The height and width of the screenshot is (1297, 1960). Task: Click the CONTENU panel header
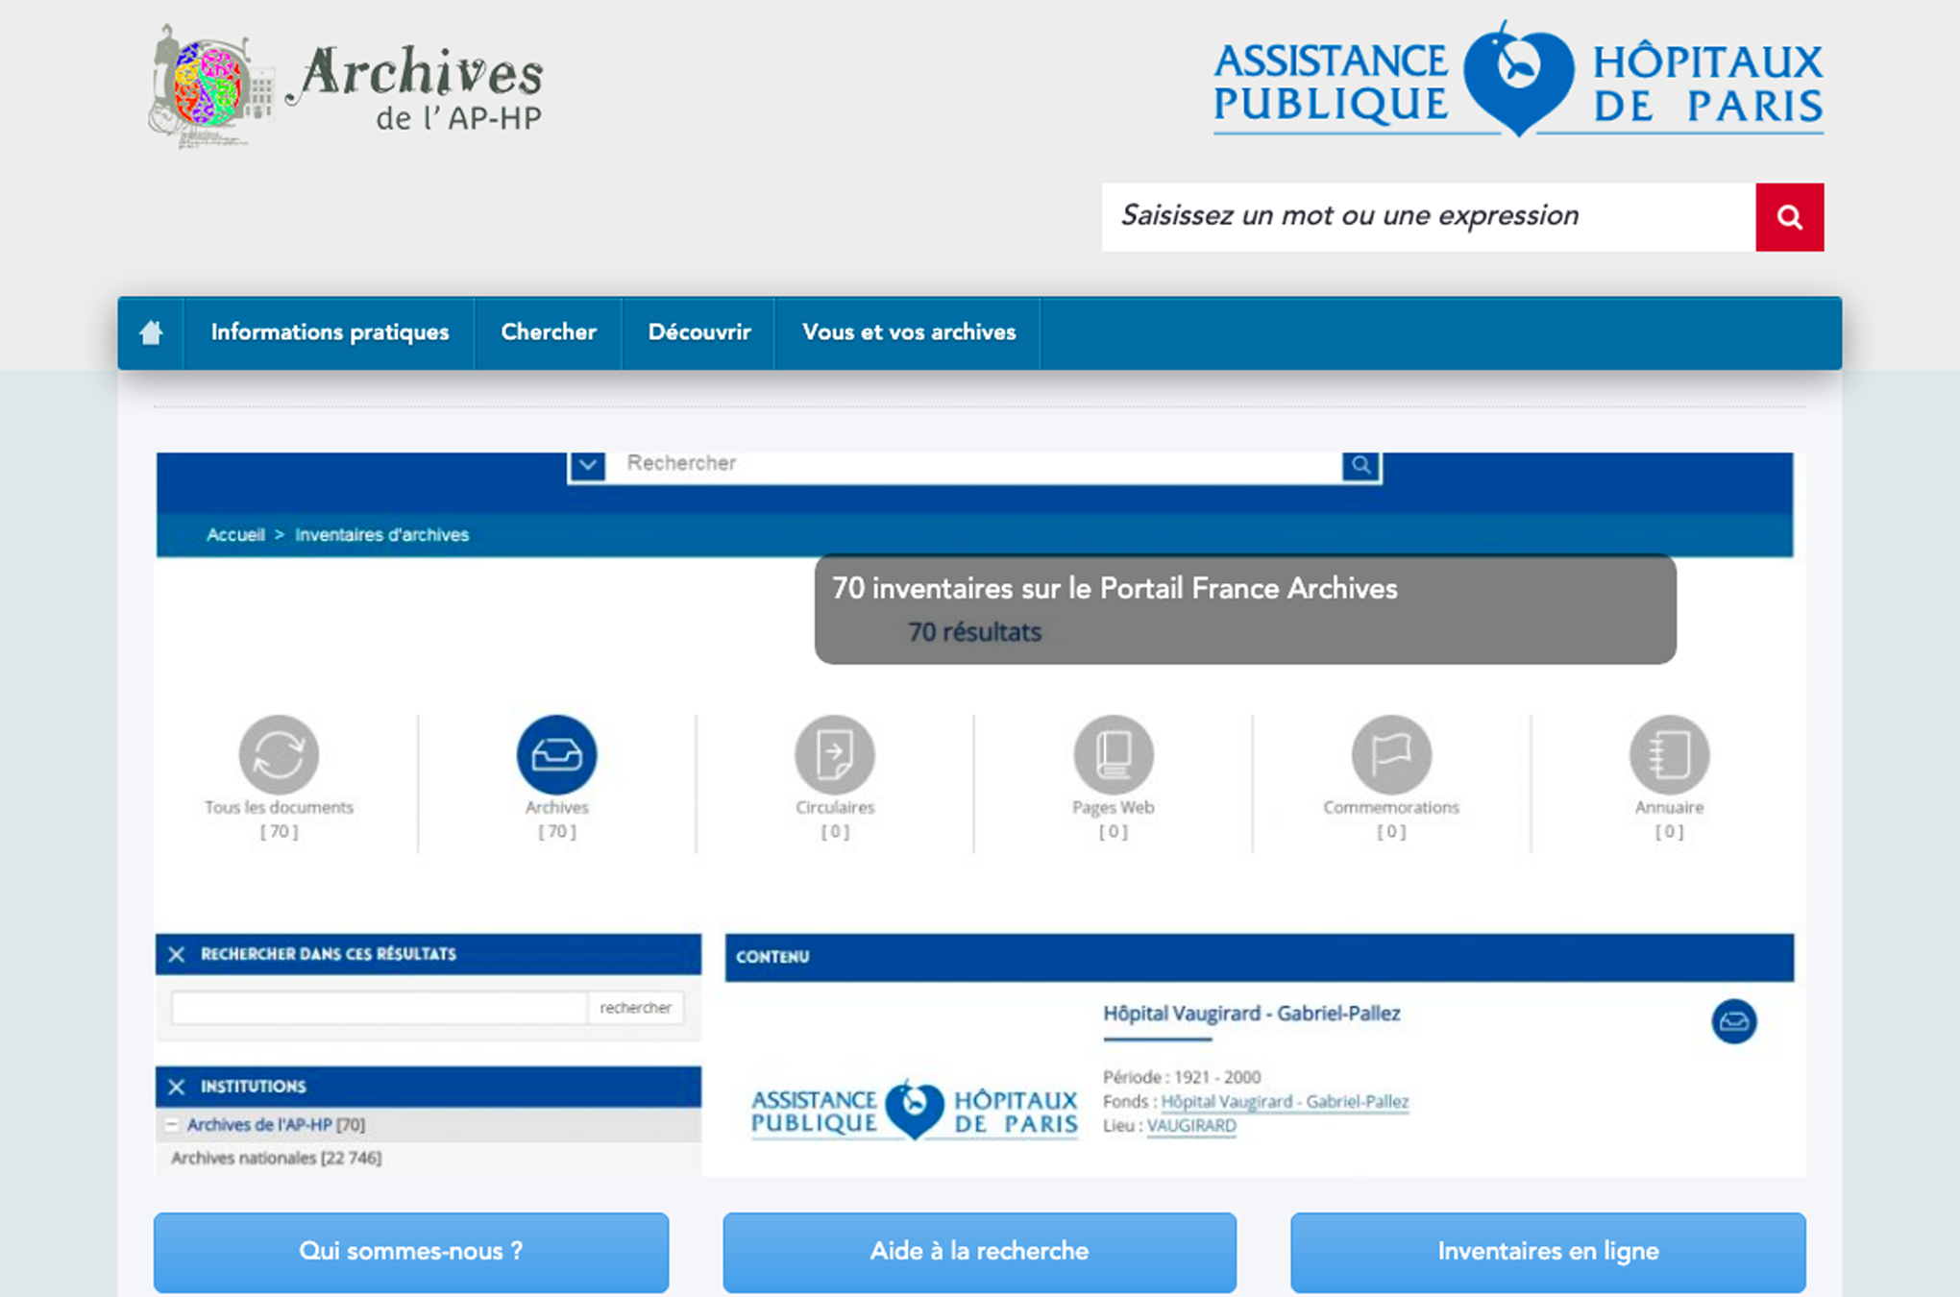[x=1260, y=957]
